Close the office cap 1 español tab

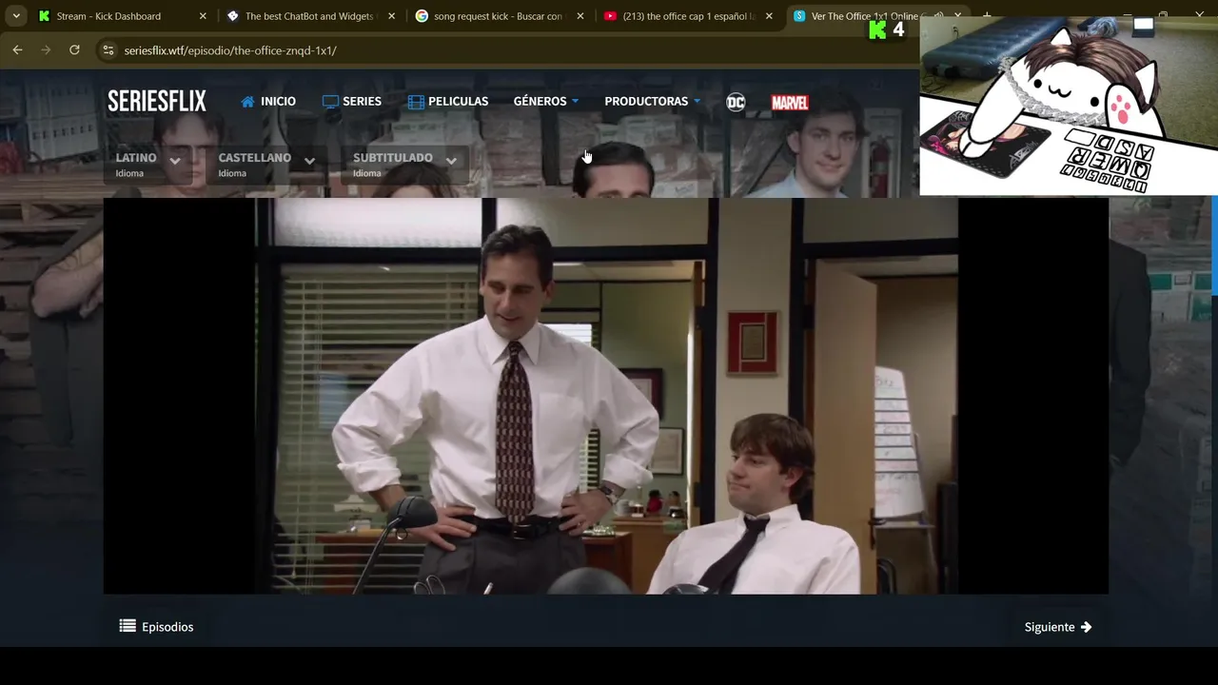[769, 16]
